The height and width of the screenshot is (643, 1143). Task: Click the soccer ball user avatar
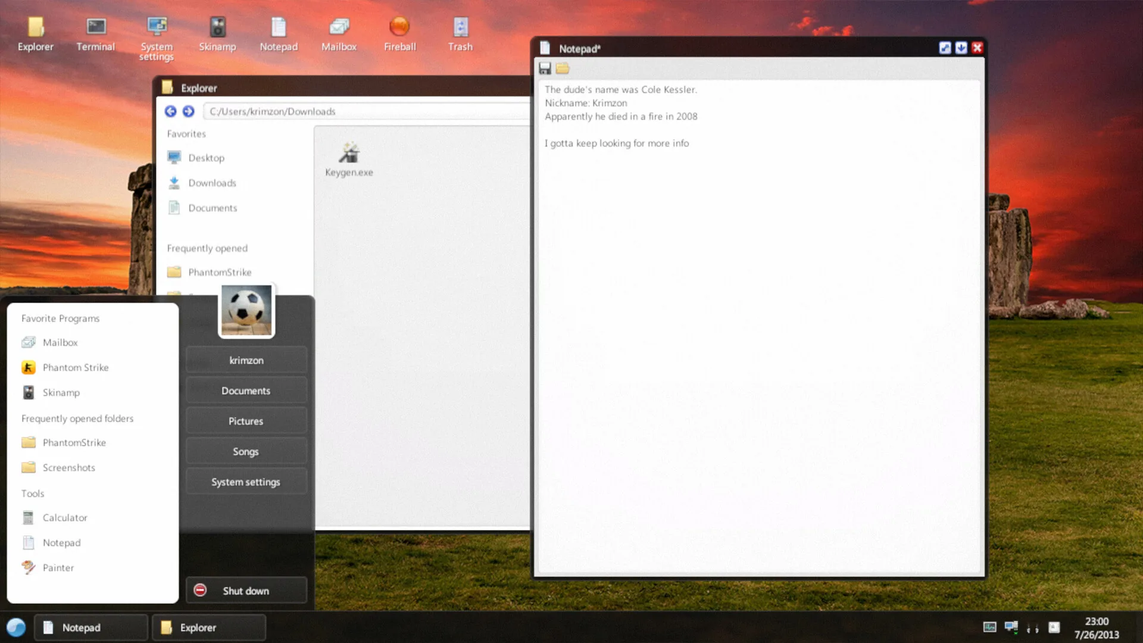point(246,310)
